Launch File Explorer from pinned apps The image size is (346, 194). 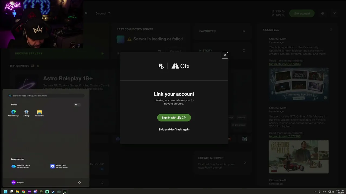[x=39, y=113]
